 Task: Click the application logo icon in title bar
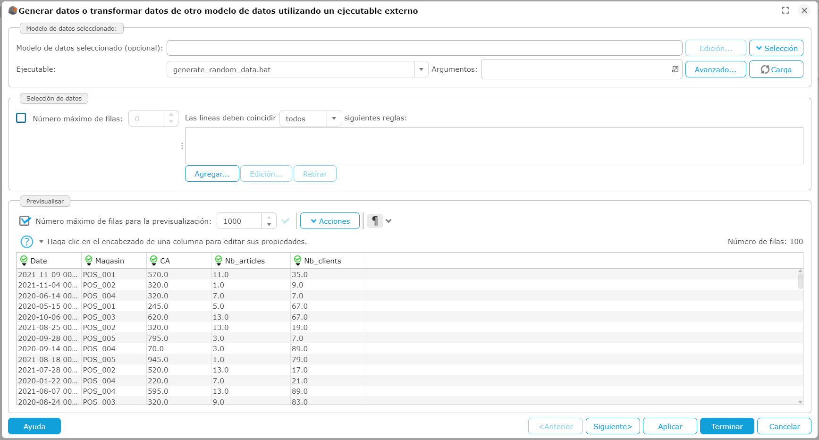(13, 10)
